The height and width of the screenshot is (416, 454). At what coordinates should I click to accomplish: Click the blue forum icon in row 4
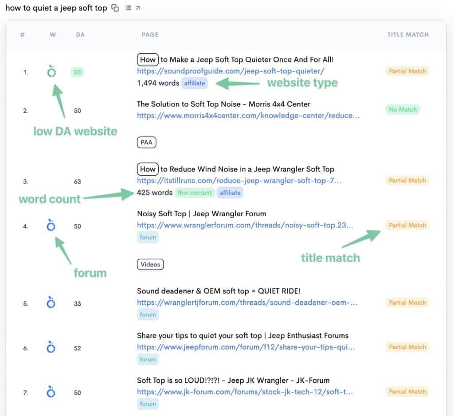pos(51,225)
